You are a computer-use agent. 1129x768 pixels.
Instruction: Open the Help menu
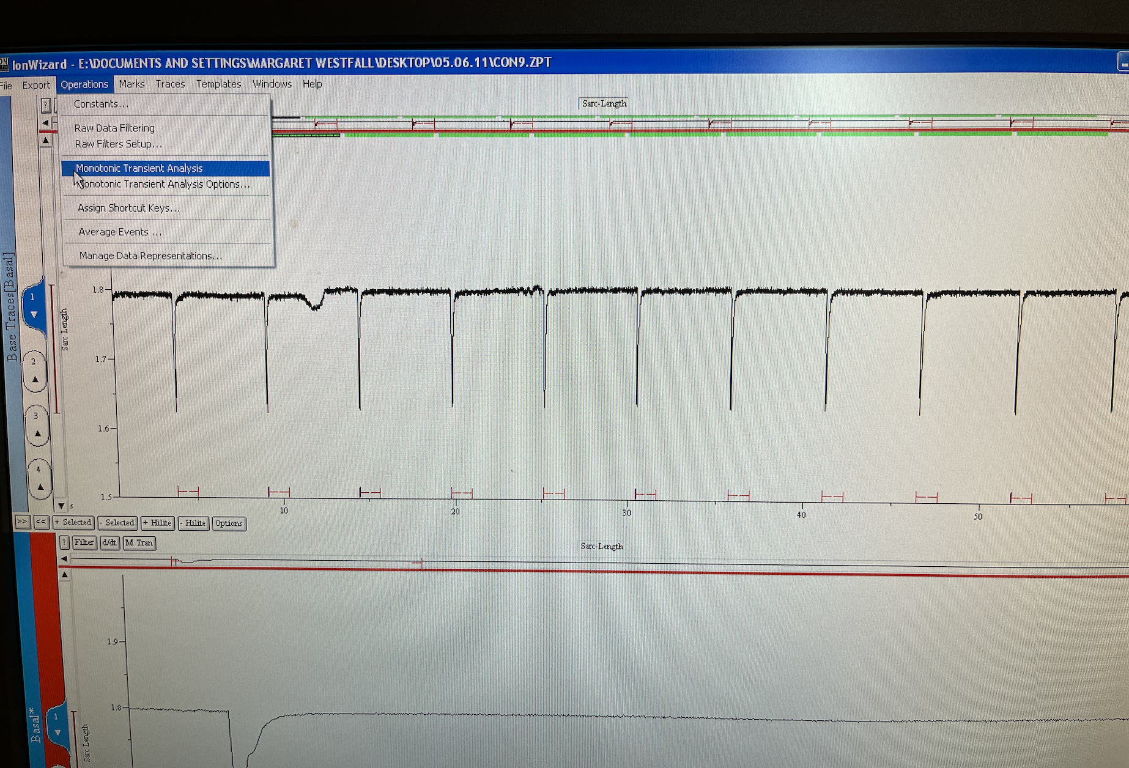point(312,84)
